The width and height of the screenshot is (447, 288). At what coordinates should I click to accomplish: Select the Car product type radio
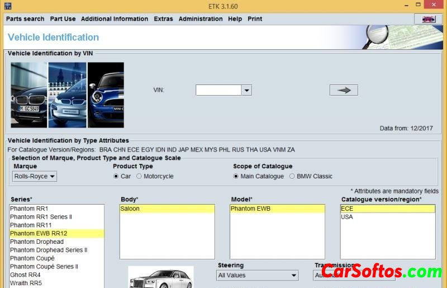[x=116, y=177]
